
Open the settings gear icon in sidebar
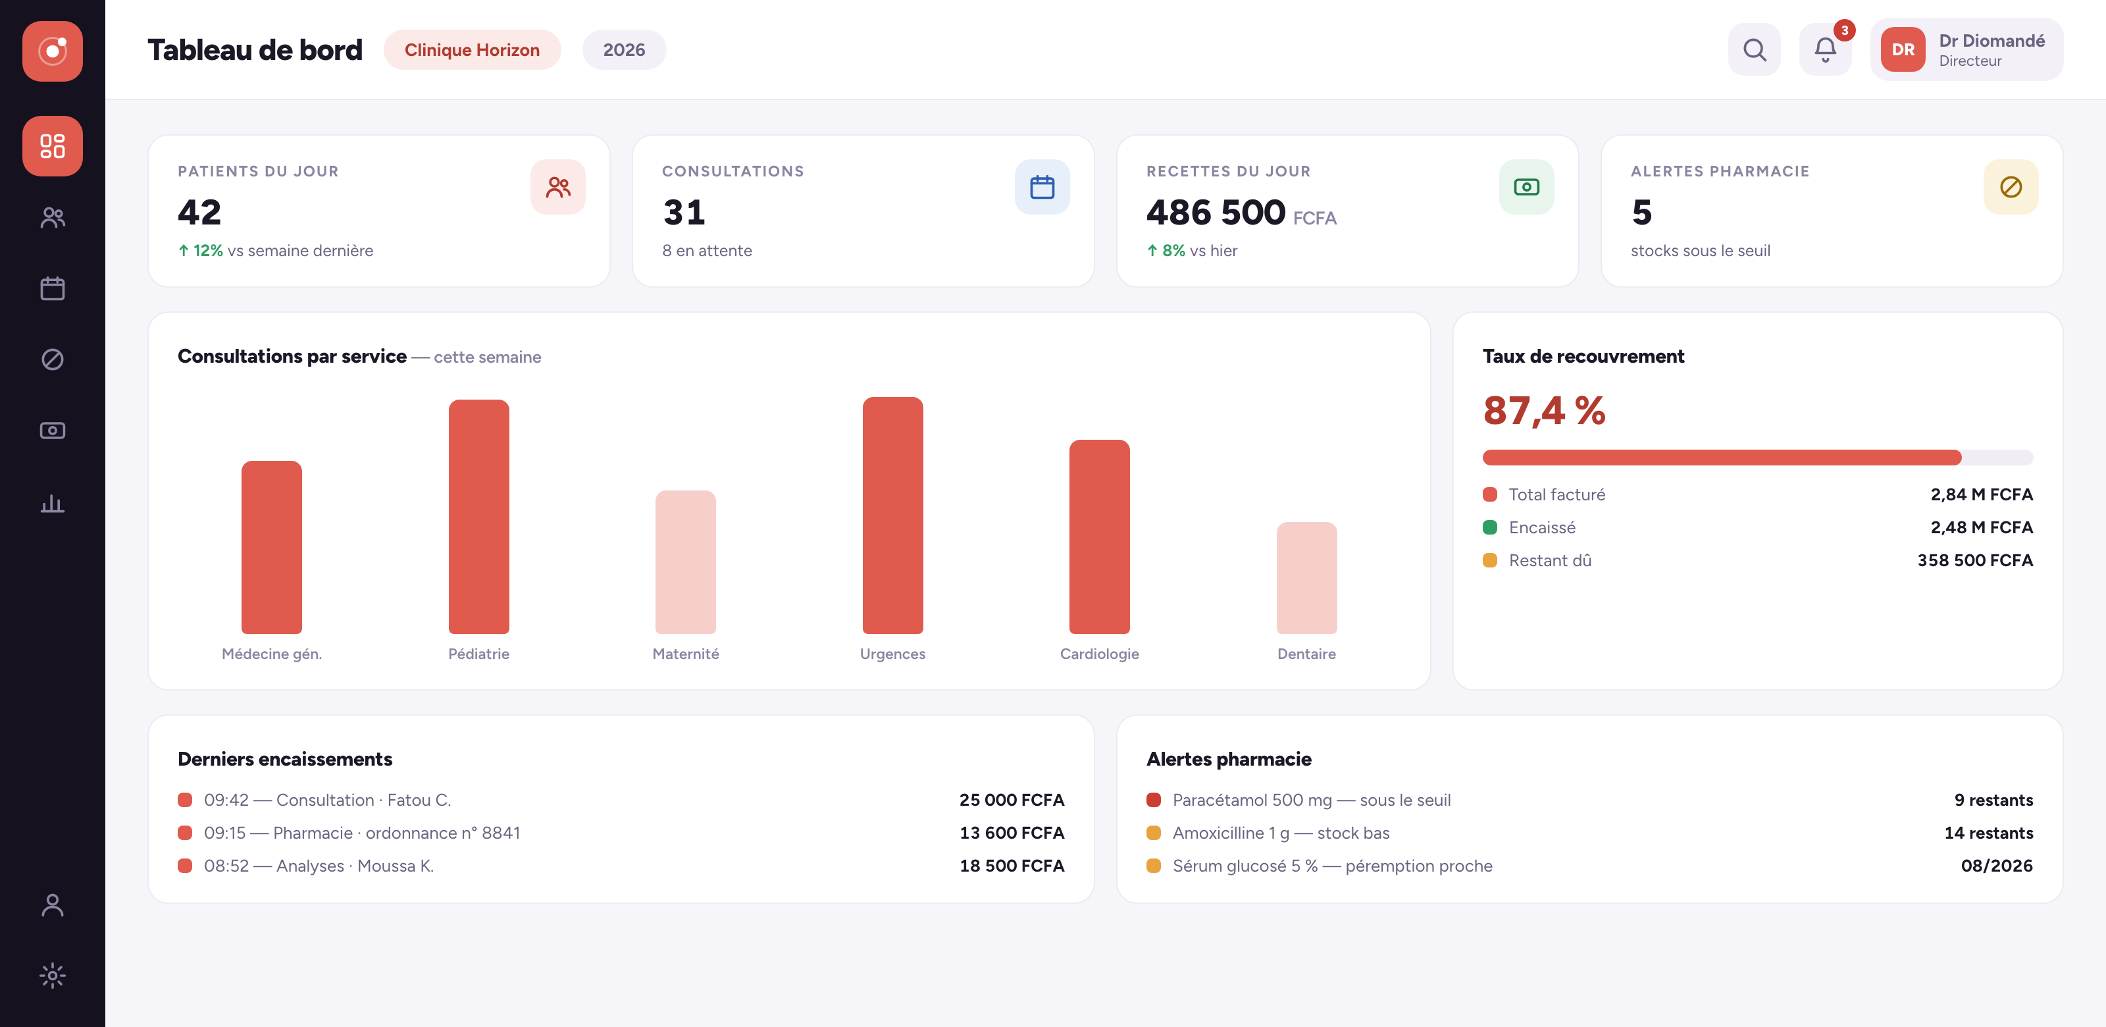click(53, 976)
